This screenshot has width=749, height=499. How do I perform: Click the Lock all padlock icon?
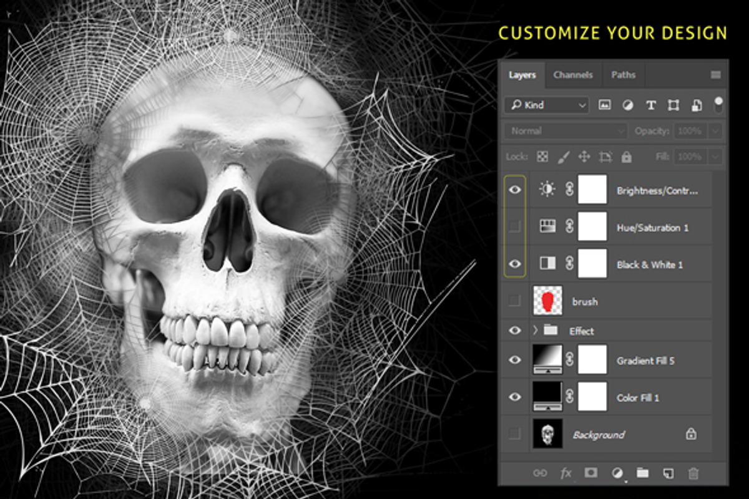[x=627, y=157]
